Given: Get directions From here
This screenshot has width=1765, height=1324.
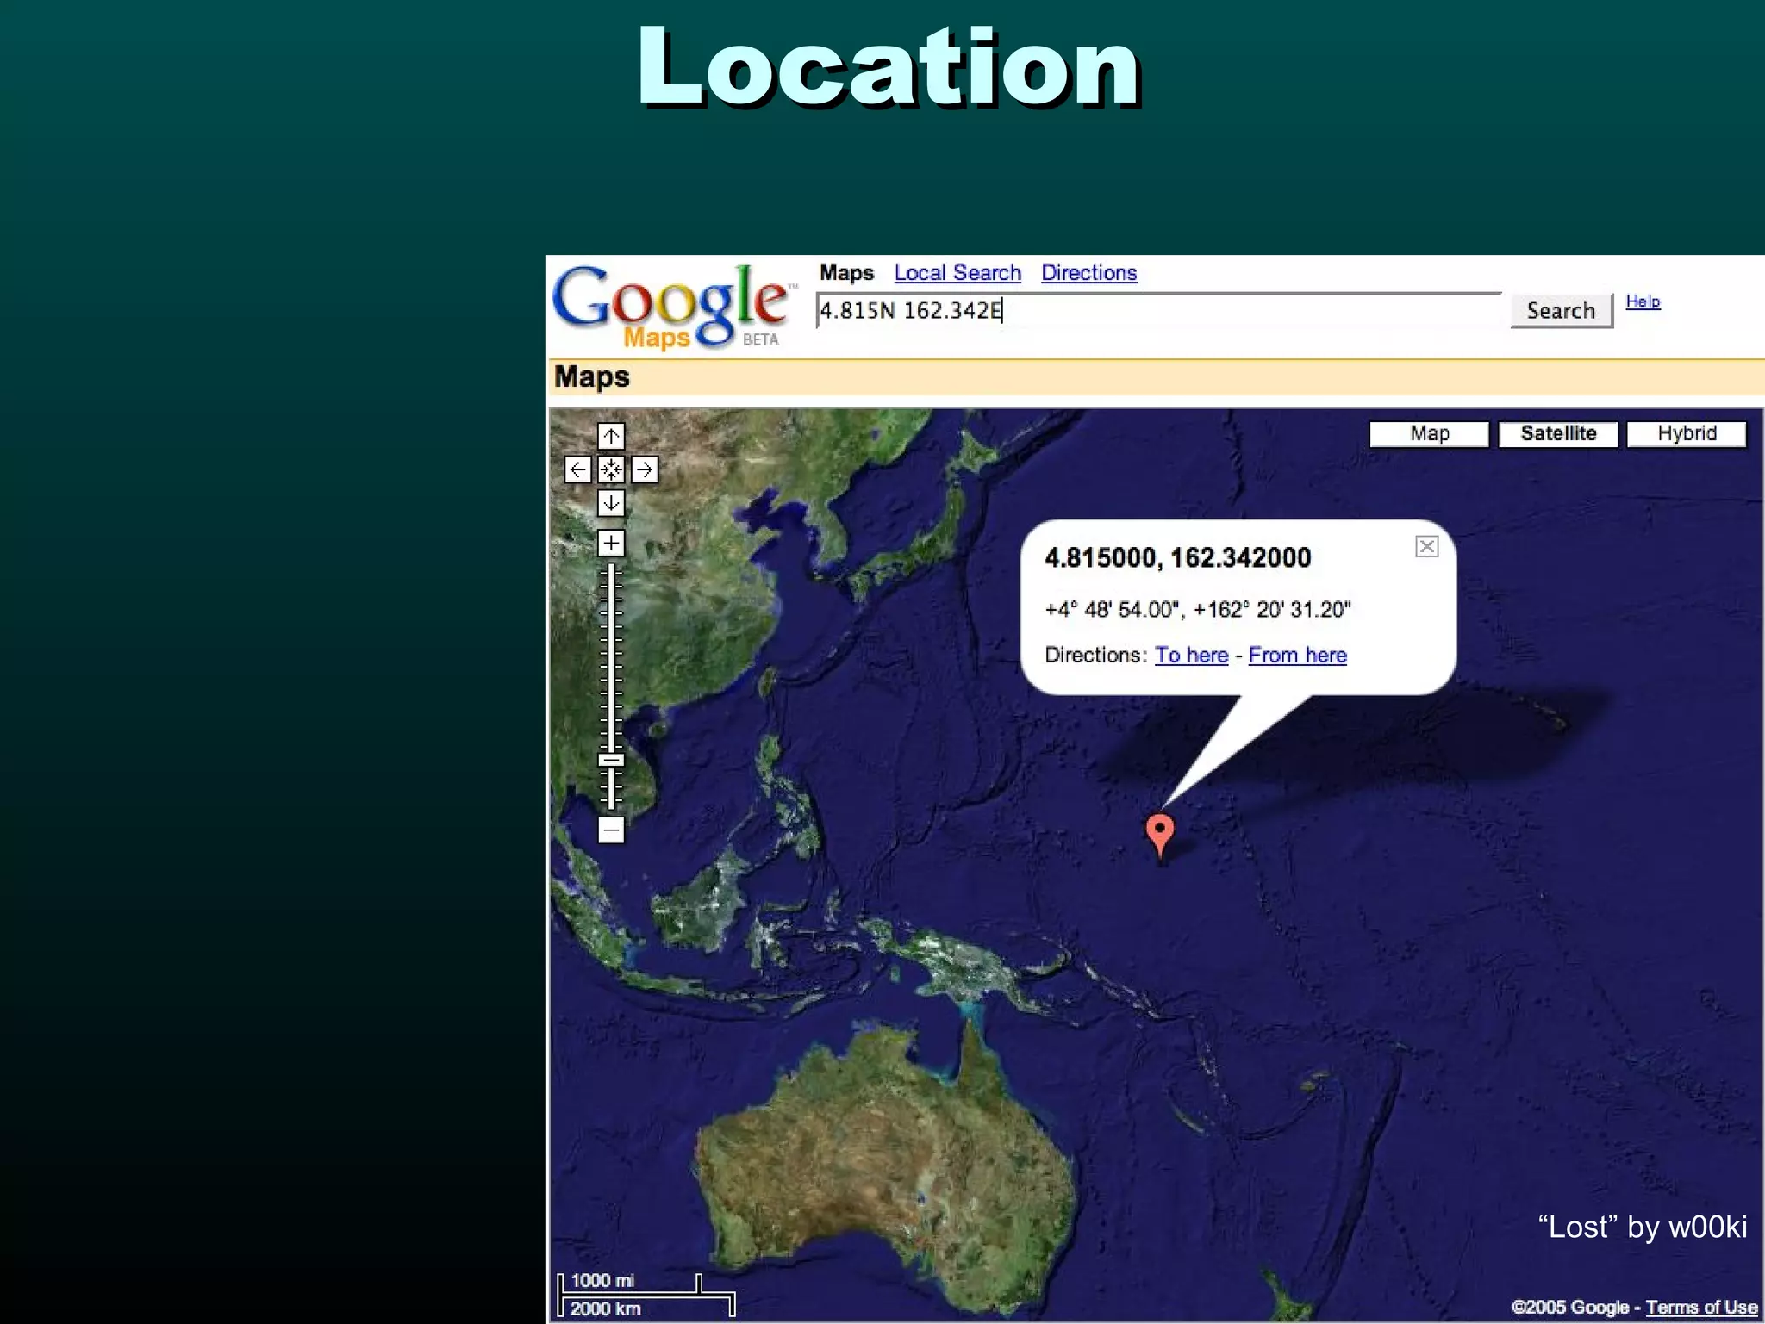Looking at the screenshot, I should (x=1297, y=656).
